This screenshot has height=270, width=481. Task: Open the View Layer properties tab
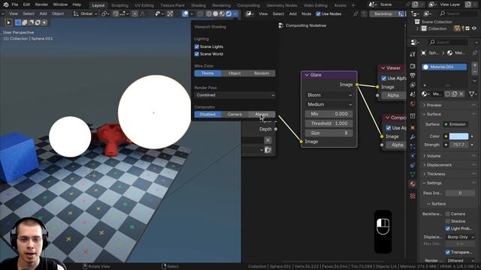click(x=413, y=85)
